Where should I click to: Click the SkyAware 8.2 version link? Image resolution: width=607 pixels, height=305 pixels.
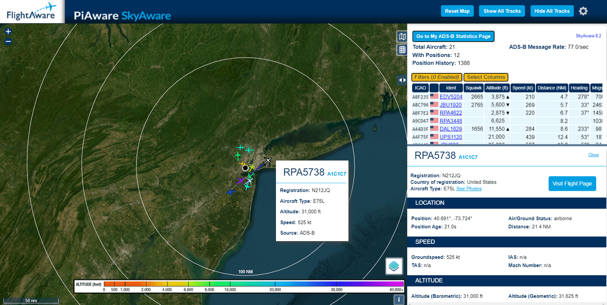pyautogui.click(x=589, y=36)
